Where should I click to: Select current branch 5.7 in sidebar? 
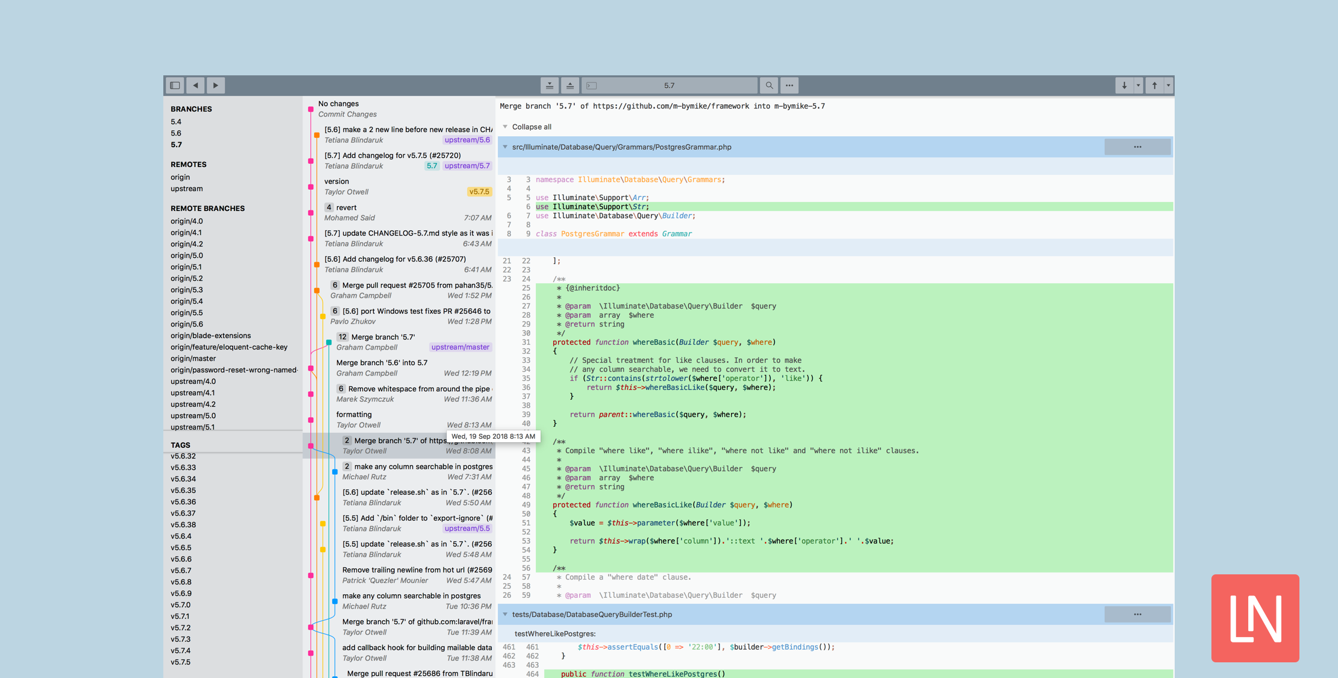176,145
